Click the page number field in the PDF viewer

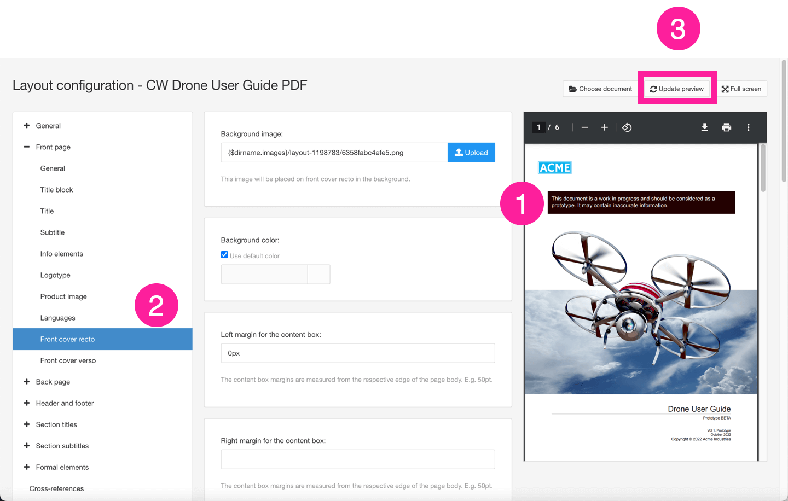538,127
